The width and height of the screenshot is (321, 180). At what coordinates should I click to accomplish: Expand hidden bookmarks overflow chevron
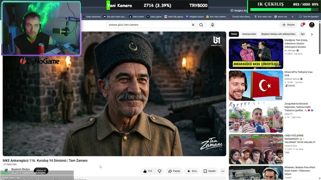click(x=292, y=17)
